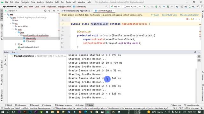
Task: Hide the Project panel with the minus icon
Action: pyautogui.click(x=58, y=11)
